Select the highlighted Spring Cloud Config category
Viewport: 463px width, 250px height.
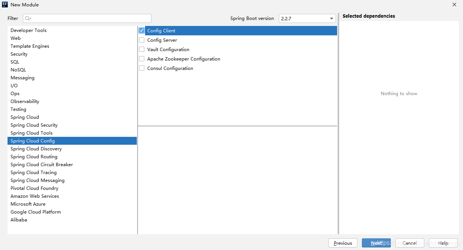click(x=72, y=141)
